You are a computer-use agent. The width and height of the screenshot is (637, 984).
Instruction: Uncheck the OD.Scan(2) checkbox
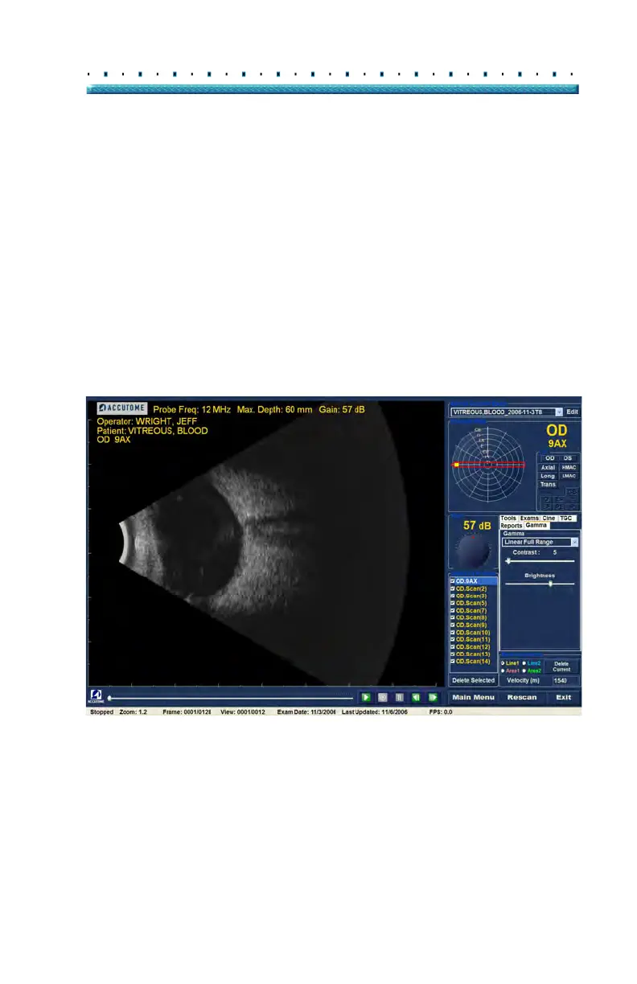tap(452, 588)
